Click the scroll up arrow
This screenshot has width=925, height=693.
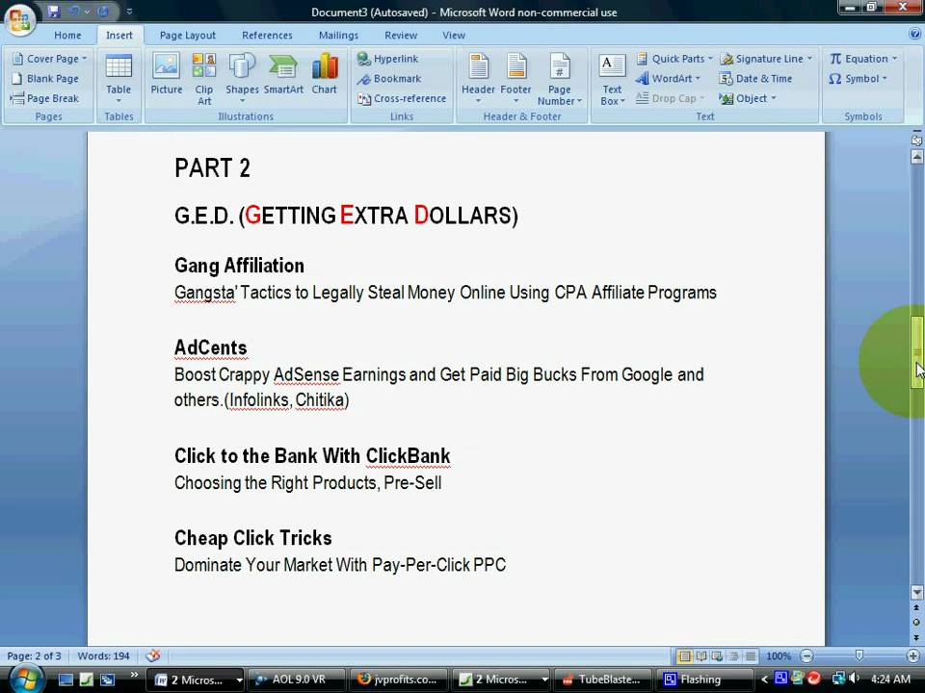click(916, 157)
